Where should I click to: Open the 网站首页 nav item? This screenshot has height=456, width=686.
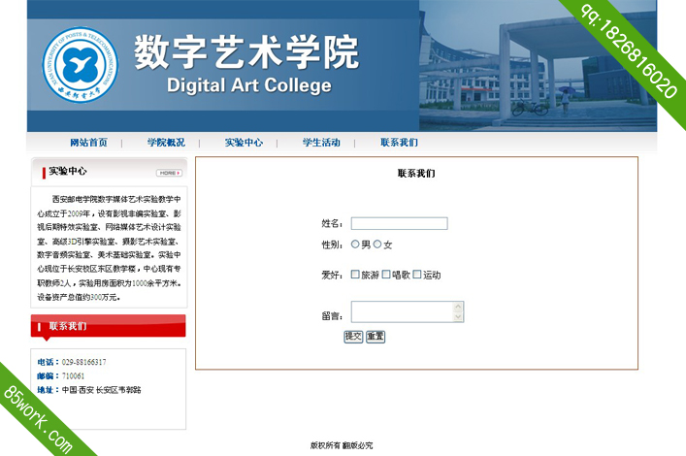coord(89,143)
